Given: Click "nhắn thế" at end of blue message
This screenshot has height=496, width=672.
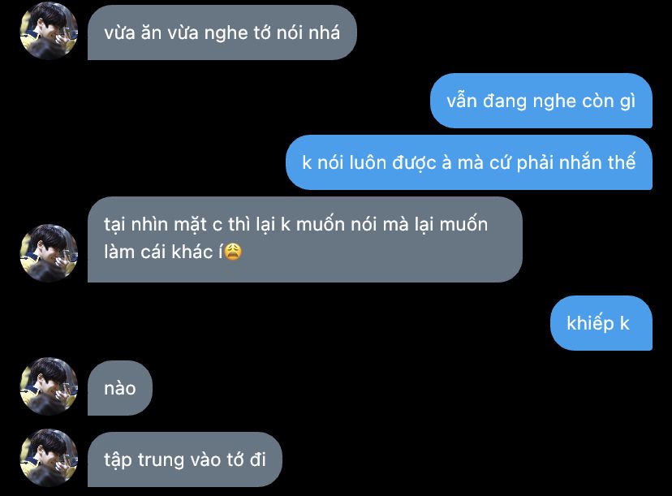Looking at the screenshot, I should (x=597, y=162).
